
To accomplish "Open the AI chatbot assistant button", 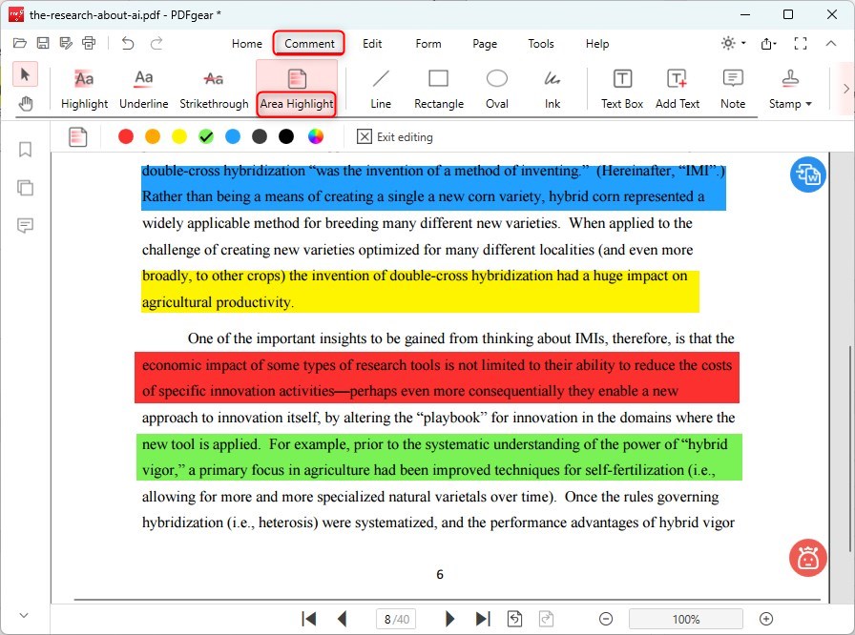I will point(807,558).
